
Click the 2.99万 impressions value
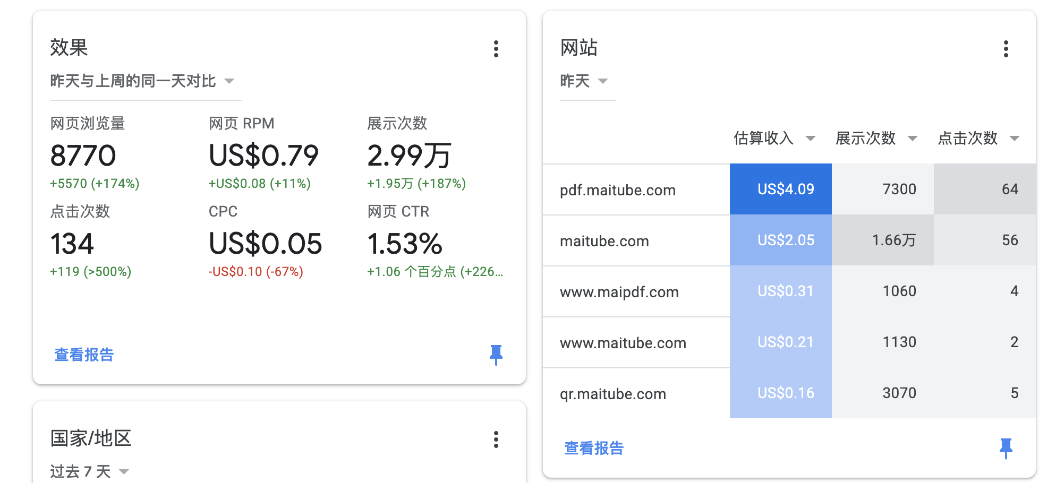[x=409, y=156]
